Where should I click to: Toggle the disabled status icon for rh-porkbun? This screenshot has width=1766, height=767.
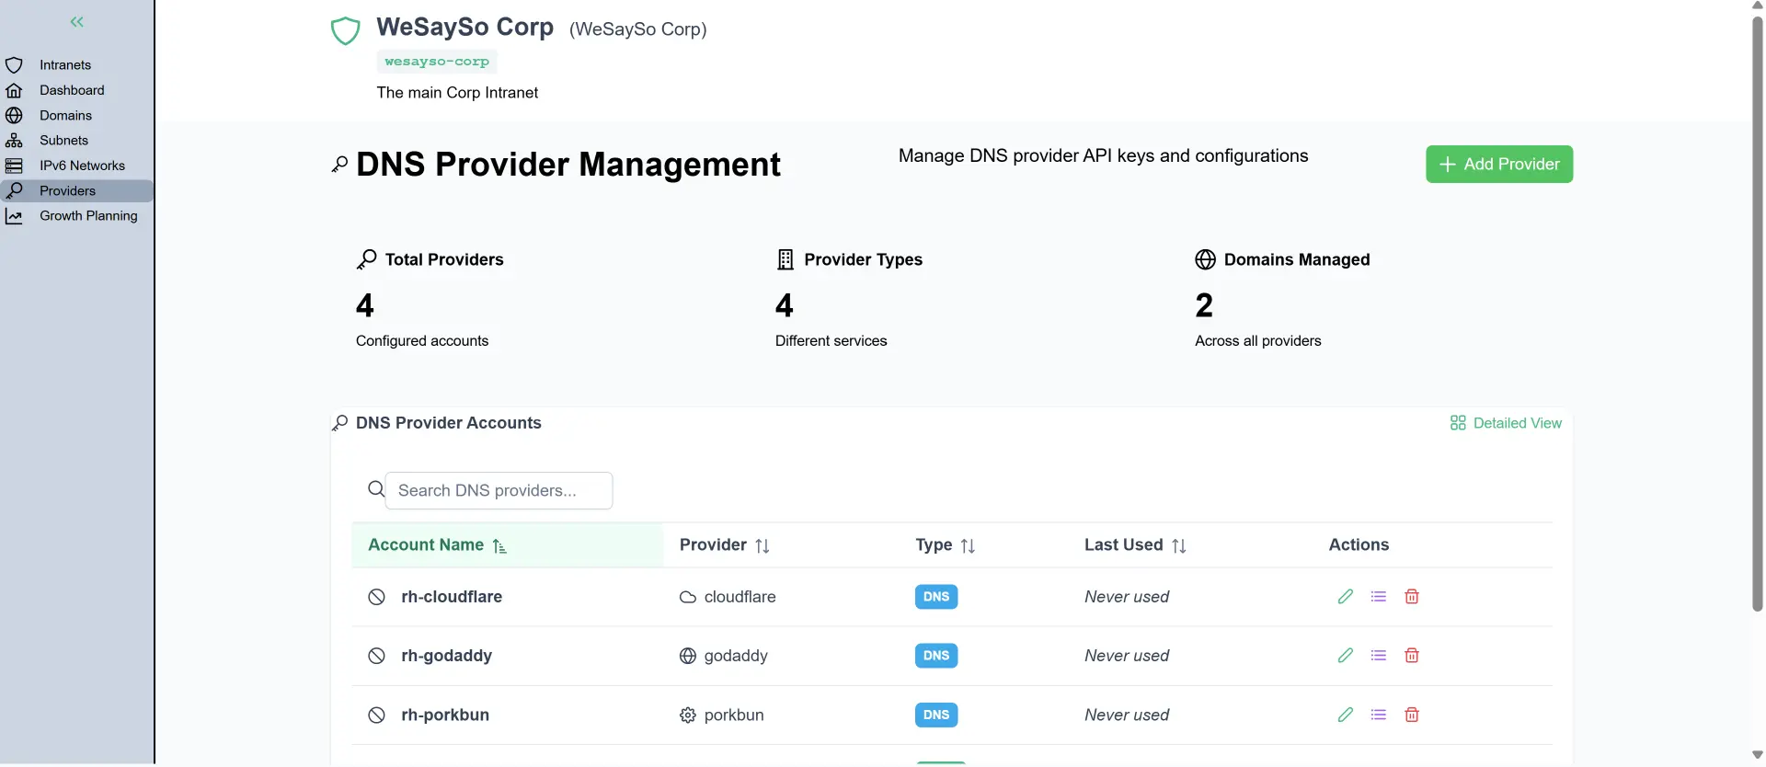click(x=376, y=715)
